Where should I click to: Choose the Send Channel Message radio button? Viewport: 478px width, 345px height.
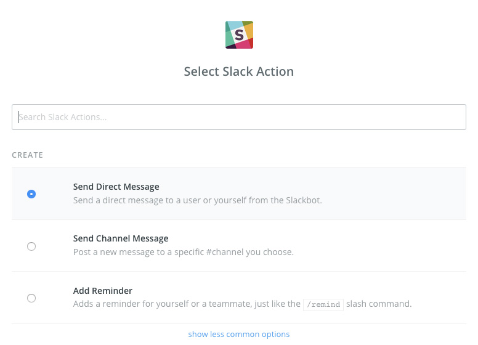(x=31, y=246)
